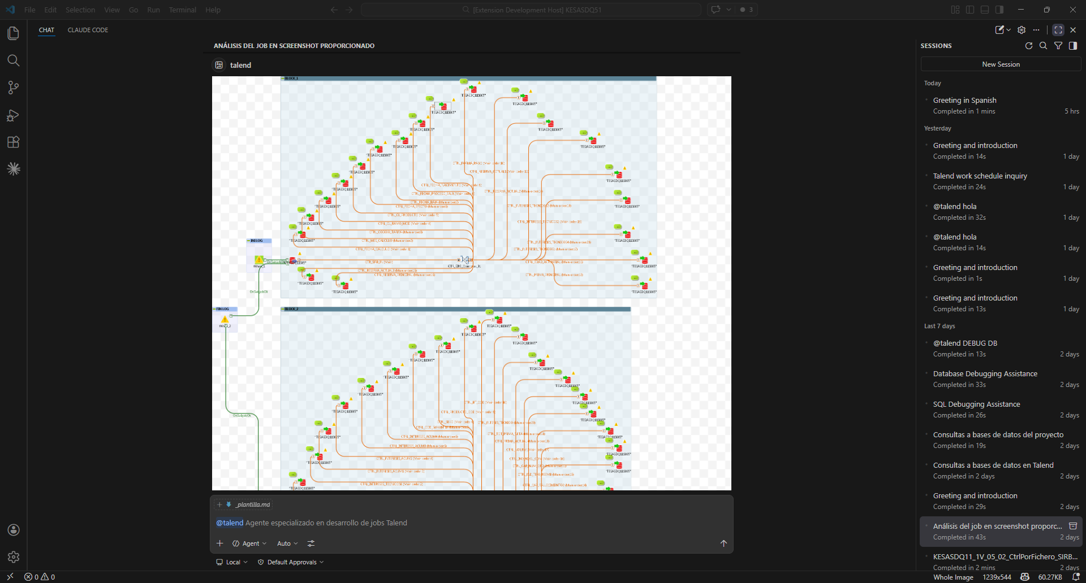
Task: Click the remote window icon in status bar
Action: point(10,577)
